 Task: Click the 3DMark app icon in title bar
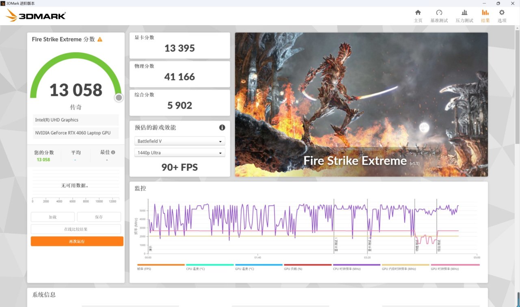coord(3,3)
